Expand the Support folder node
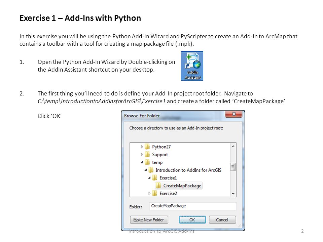Screen dimensions: 323x242 click(x=142, y=155)
